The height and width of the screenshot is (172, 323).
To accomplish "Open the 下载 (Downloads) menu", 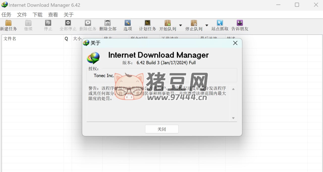I will (37, 15).
